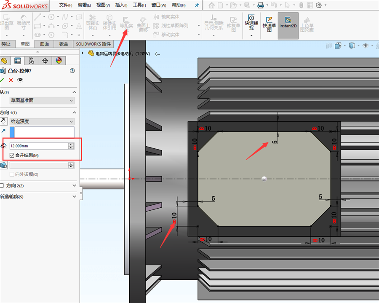Viewport: 379px width, 303px height.
Task: Switch to the SOLIDWORKS 插件 tab
Action: [x=93, y=44]
